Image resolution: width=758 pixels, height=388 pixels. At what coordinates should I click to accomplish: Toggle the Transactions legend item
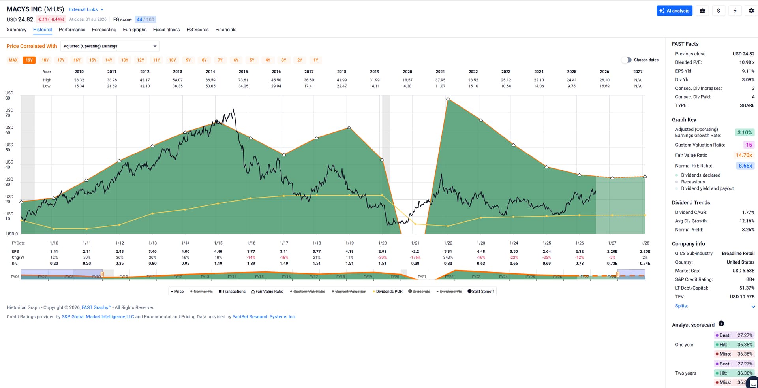232,292
